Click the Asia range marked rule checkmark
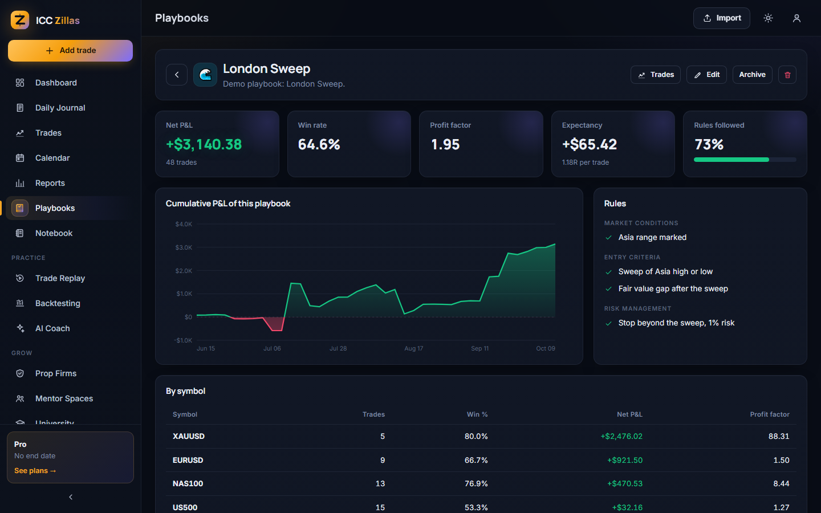 click(x=608, y=238)
